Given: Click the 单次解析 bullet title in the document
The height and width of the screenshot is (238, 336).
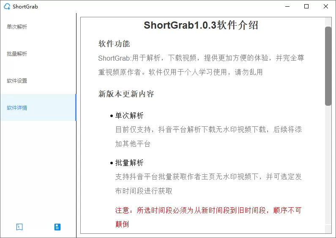Looking at the screenshot, I should (x=129, y=115).
